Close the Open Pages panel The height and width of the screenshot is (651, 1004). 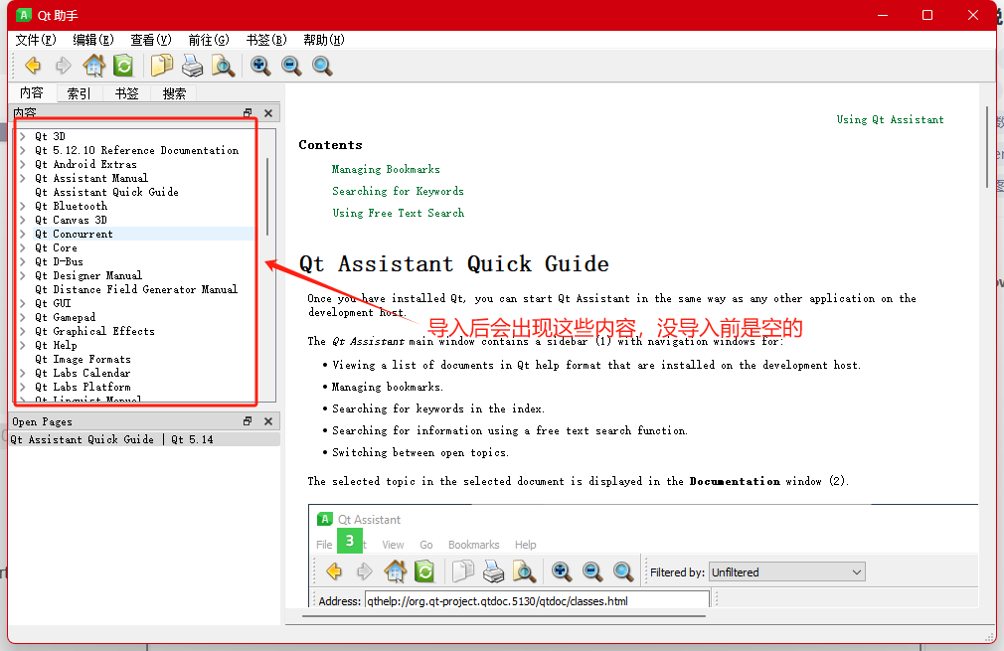(x=268, y=421)
